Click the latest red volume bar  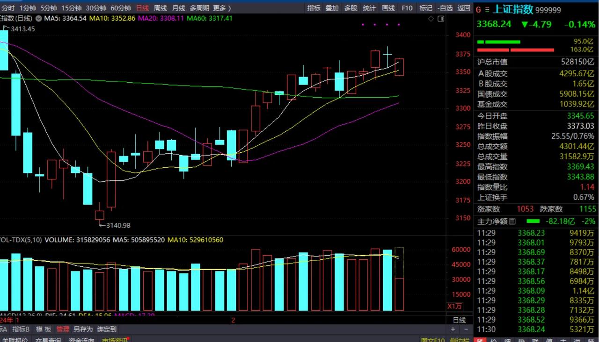(399, 294)
